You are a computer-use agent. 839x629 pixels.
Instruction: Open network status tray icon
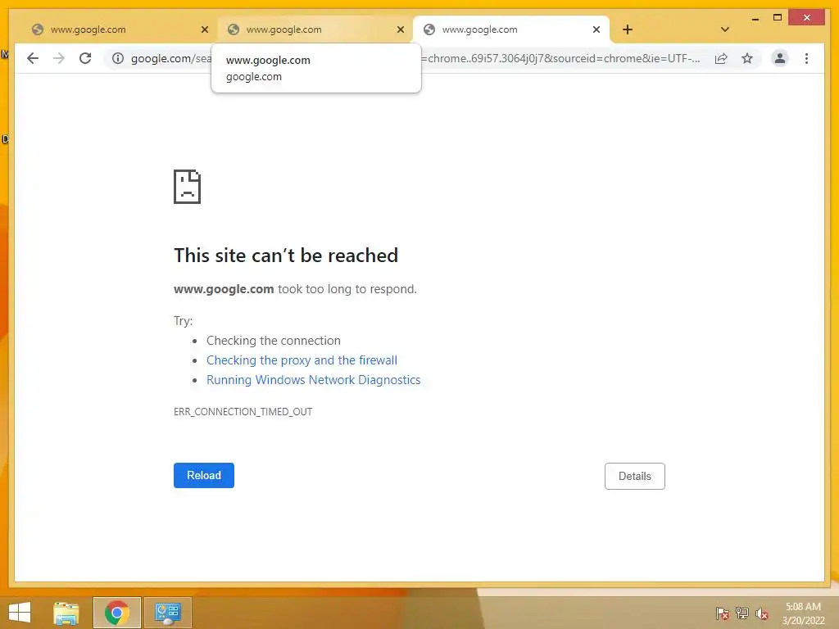[x=742, y=613]
